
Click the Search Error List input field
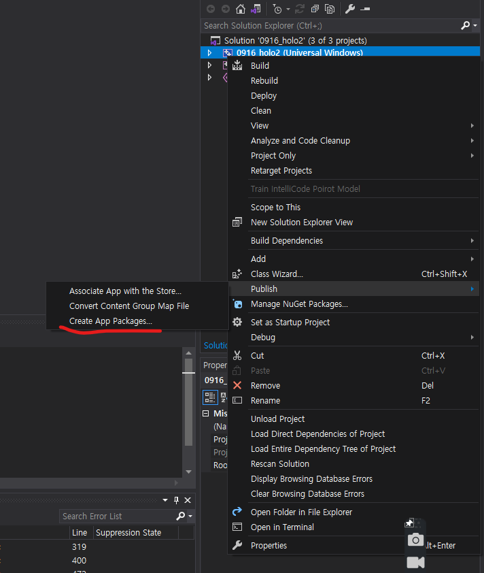coord(117,517)
